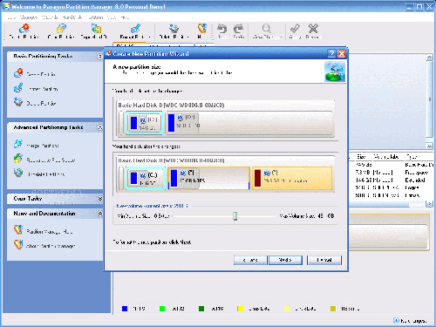
Task: Click the Format Partition toolbar icon
Action: tap(135, 29)
